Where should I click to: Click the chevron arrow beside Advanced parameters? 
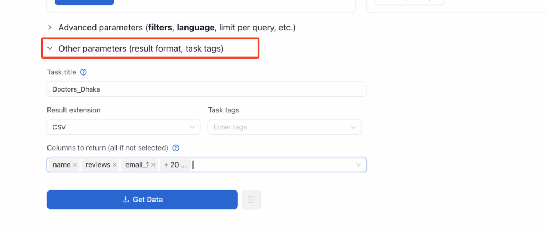[x=50, y=27]
